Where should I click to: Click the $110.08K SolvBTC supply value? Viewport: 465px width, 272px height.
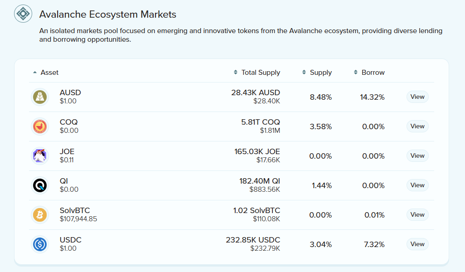tap(266, 219)
